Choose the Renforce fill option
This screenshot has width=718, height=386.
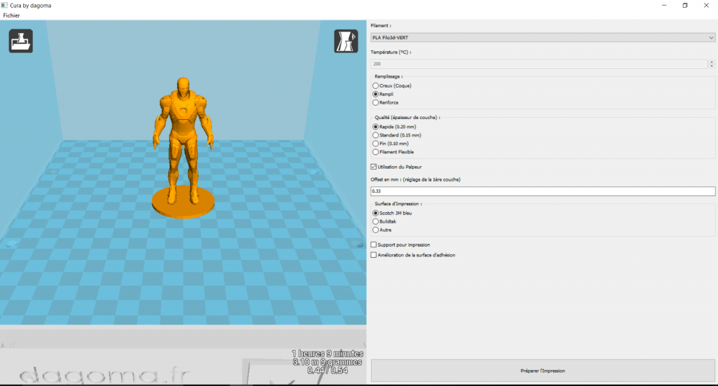(x=376, y=102)
